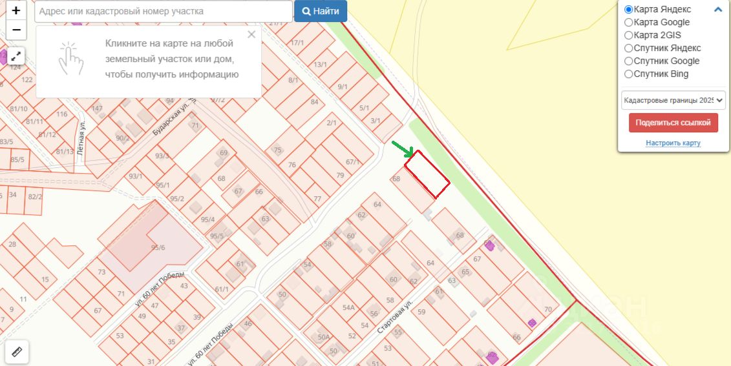Select the Карта 2GIS radio option
The width and height of the screenshot is (731, 366).
[628, 35]
